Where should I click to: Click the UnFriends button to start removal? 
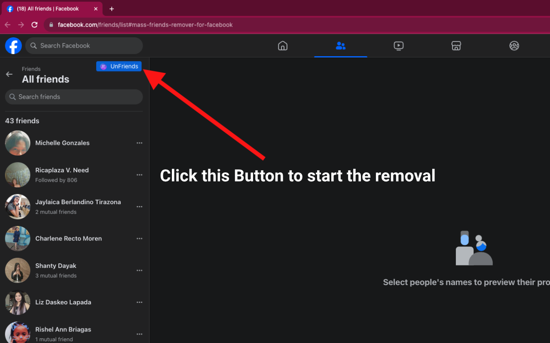tap(119, 66)
